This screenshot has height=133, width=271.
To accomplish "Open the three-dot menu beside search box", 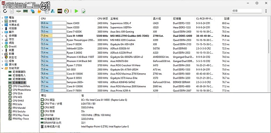I will [x=266, y=11].
